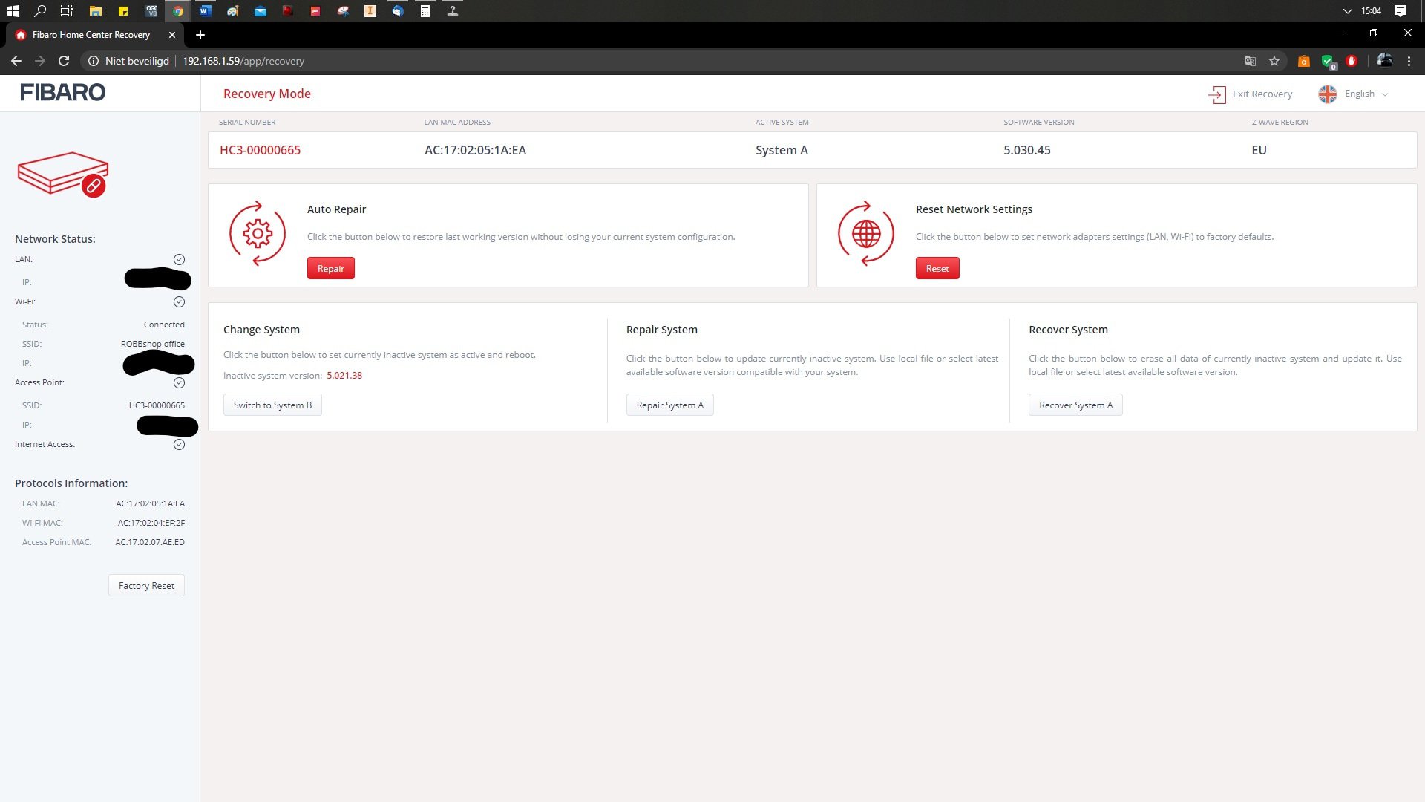Viewport: 1425px width, 802px height.
Task: Click Recover System A button
Action: click(1075, 405)
